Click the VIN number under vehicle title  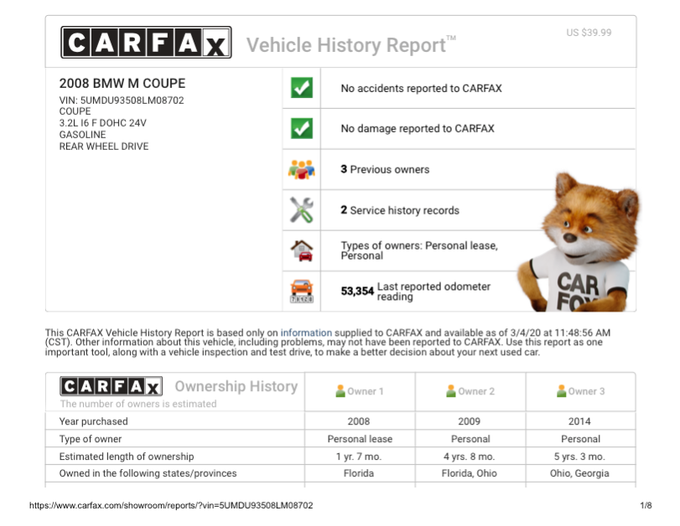point(122,101)
